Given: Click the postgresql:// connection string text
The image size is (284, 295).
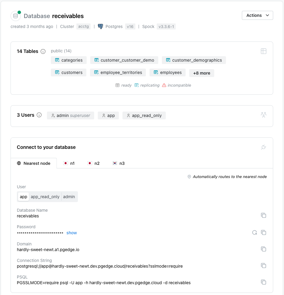Looking at the screenshot, I should pyautogui.click(x=100, y=266).
